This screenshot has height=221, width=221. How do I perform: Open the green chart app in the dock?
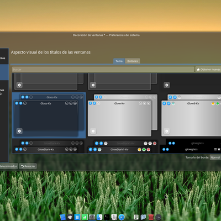click(85, 217)
